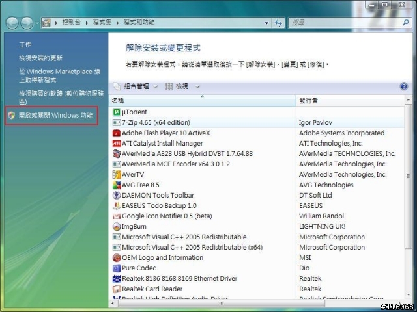
Task: Open 檢視安裝的更新 link
Action: click(40, 58)
